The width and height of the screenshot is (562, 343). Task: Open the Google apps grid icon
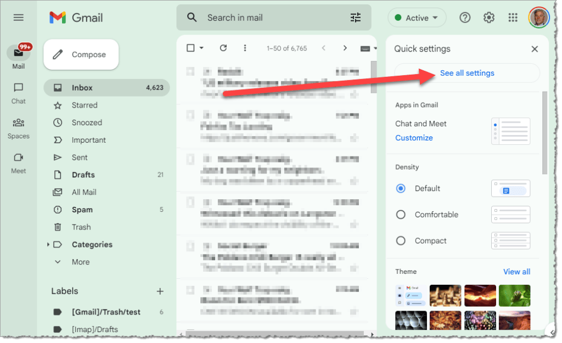pos(513,18)
